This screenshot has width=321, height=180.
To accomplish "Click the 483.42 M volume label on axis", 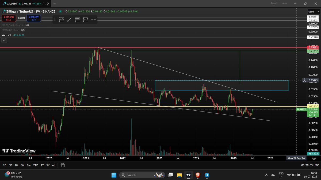I will [313, 154].
